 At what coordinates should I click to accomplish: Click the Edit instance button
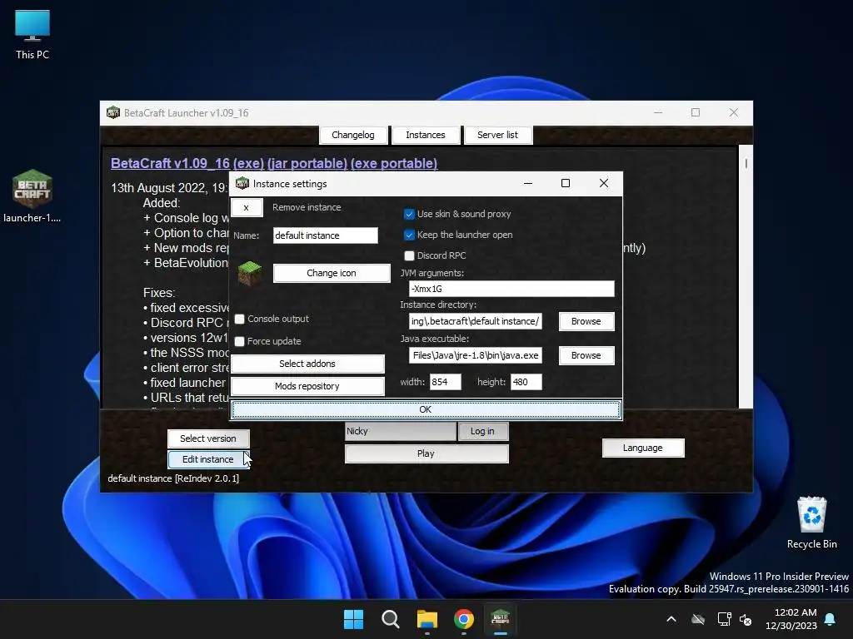coord(208,459)
